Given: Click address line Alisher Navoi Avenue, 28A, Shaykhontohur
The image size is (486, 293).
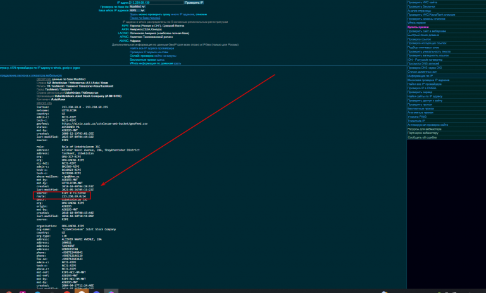Looking at the screenshot, I should click(101, 150).
